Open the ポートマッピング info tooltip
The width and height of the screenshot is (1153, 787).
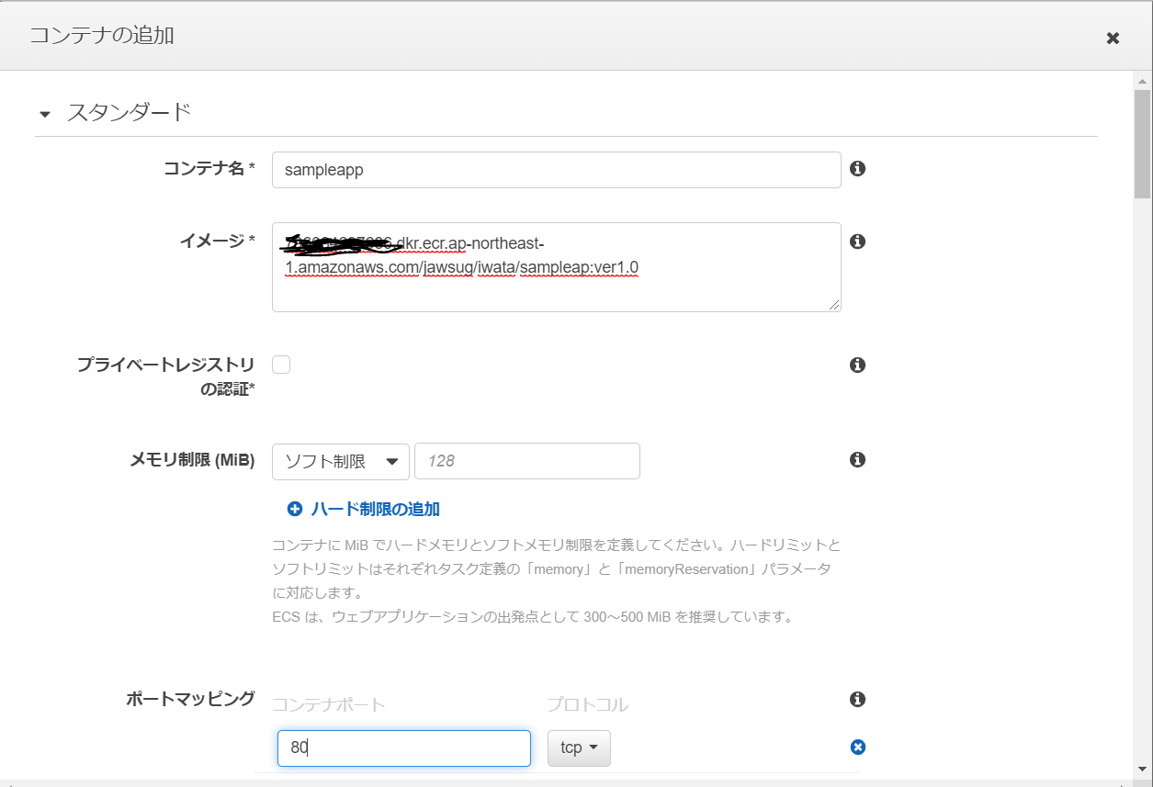click(x=857, y=699)
